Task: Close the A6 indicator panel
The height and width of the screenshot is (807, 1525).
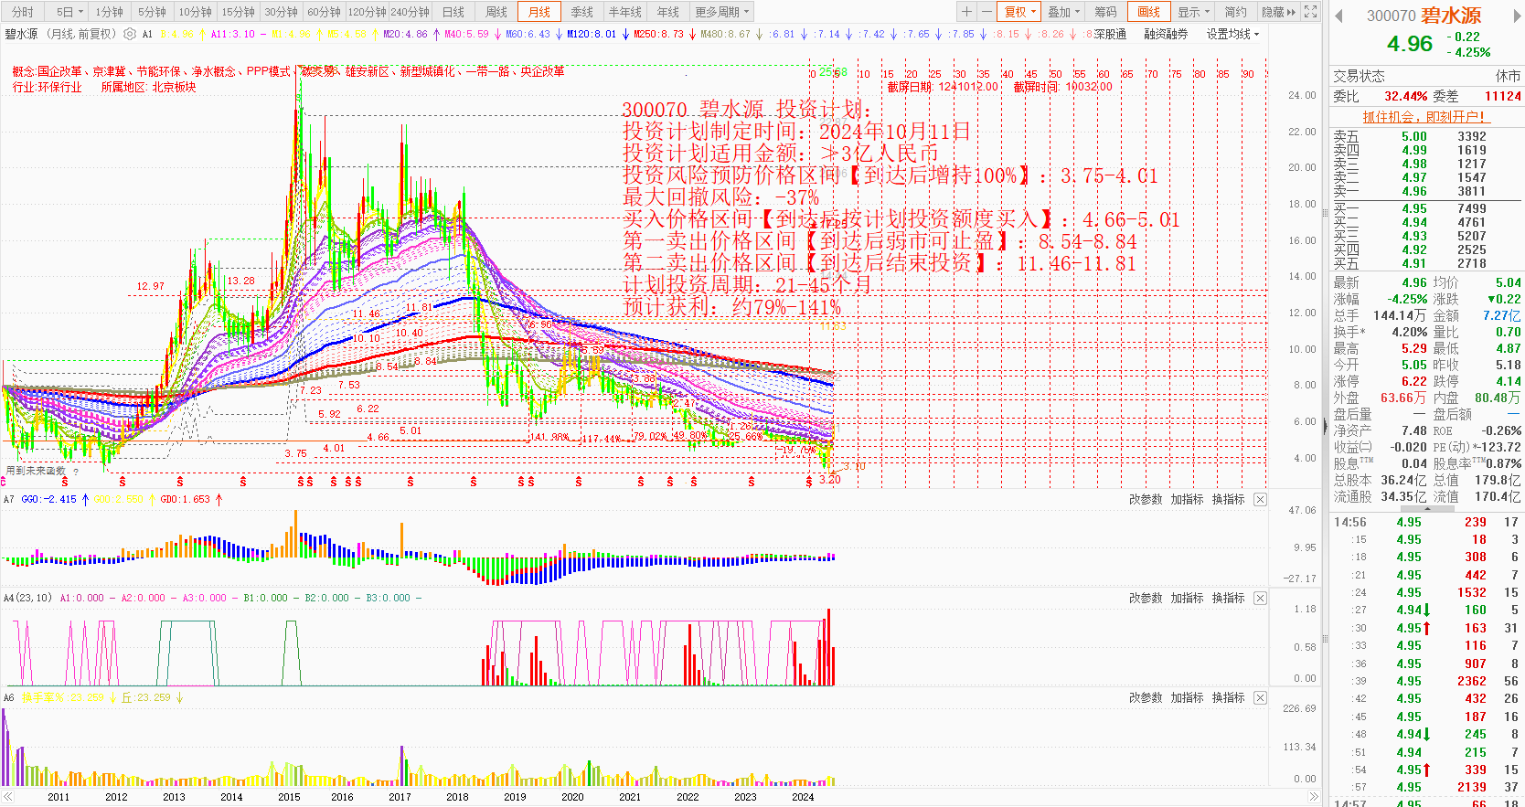Action: (1260, 697)
